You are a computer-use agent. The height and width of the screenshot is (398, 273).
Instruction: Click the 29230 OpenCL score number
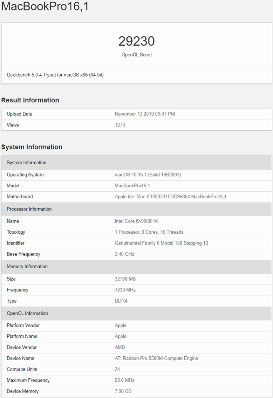(x=136, y=41)
